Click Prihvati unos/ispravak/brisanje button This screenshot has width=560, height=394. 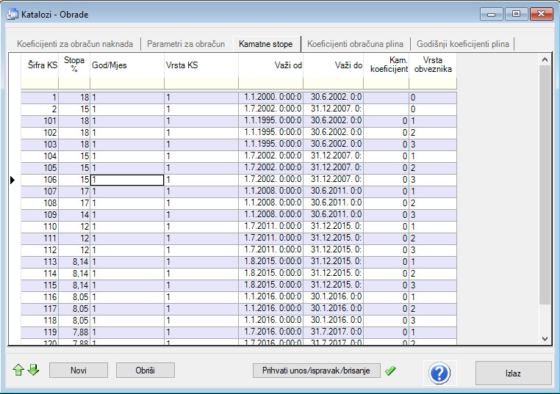[x=317, y=371]
